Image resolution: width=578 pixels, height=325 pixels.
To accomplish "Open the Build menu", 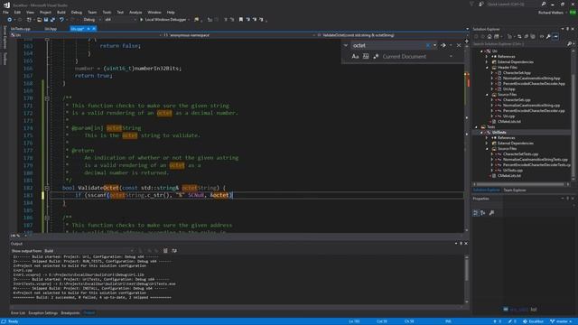I will [61, 12].
